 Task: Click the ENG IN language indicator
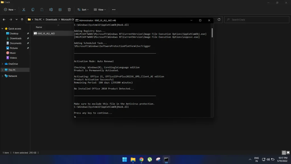click(257, 159)
